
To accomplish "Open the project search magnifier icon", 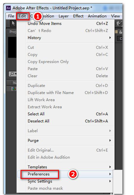I will tap(12, 74).
